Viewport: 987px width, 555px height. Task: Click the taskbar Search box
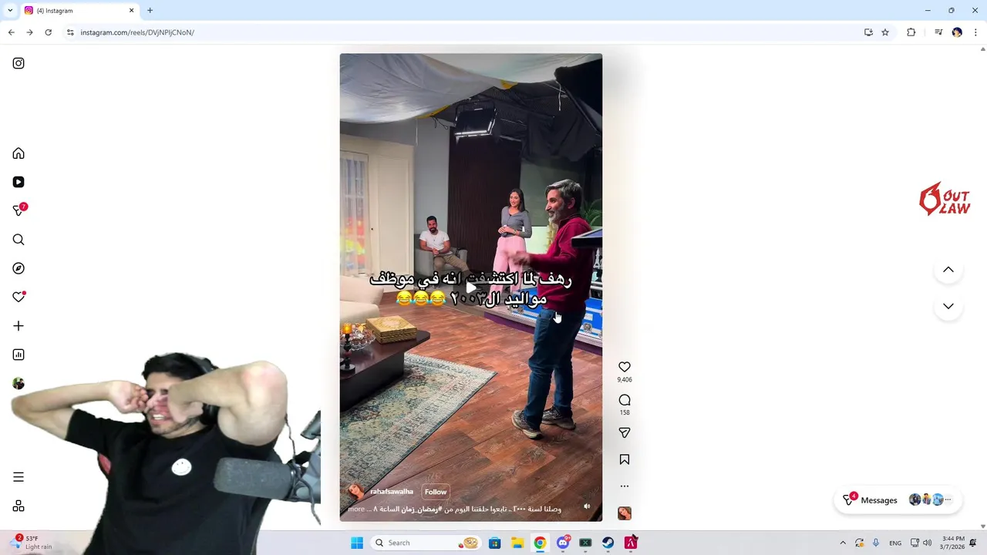pyautogui.click(x=426, y=543)
